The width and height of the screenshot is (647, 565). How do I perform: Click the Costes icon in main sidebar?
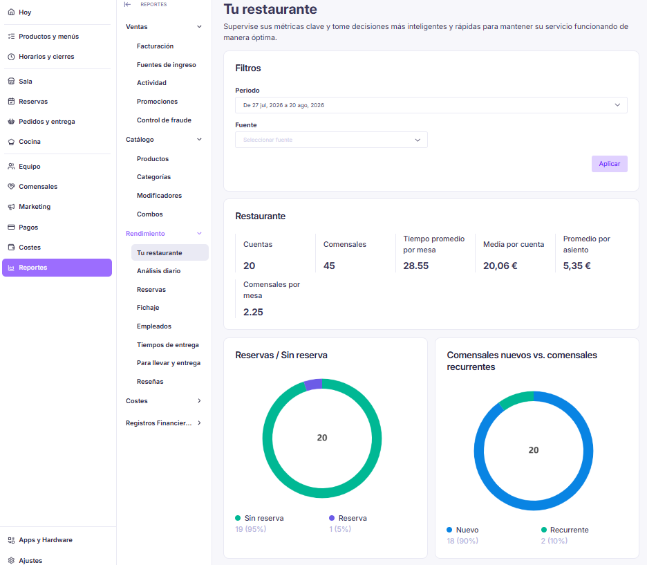(x=11, y=247)
